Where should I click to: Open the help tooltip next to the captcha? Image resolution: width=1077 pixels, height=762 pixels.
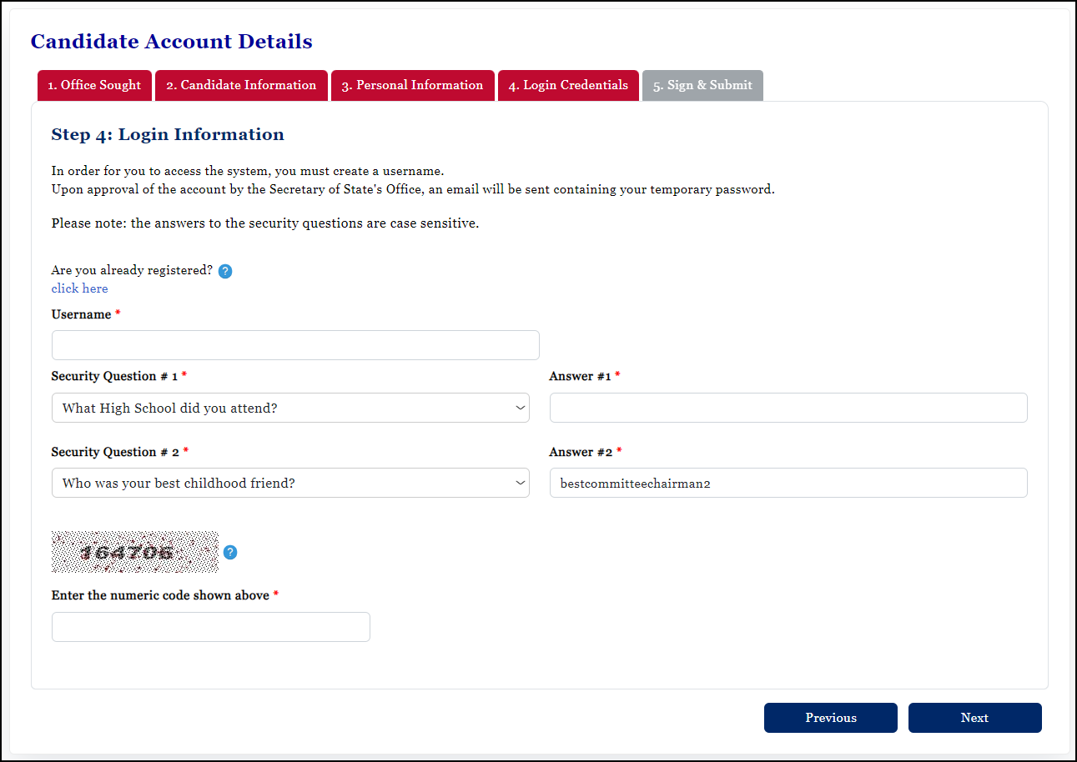click(x=229, y=552)
